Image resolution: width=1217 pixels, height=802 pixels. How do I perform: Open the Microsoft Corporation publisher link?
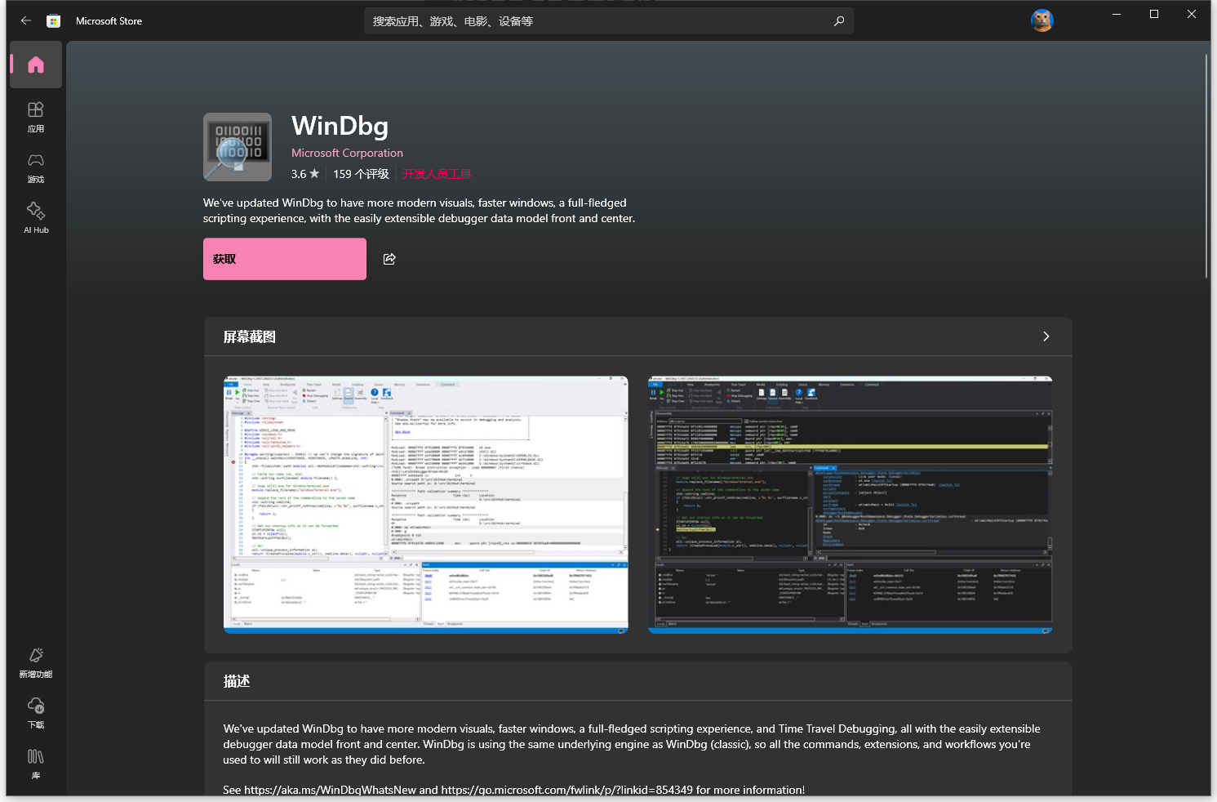(347, 153)
